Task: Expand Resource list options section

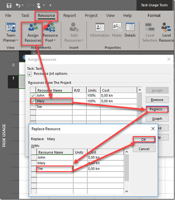Action: click(x=29, y=74)
